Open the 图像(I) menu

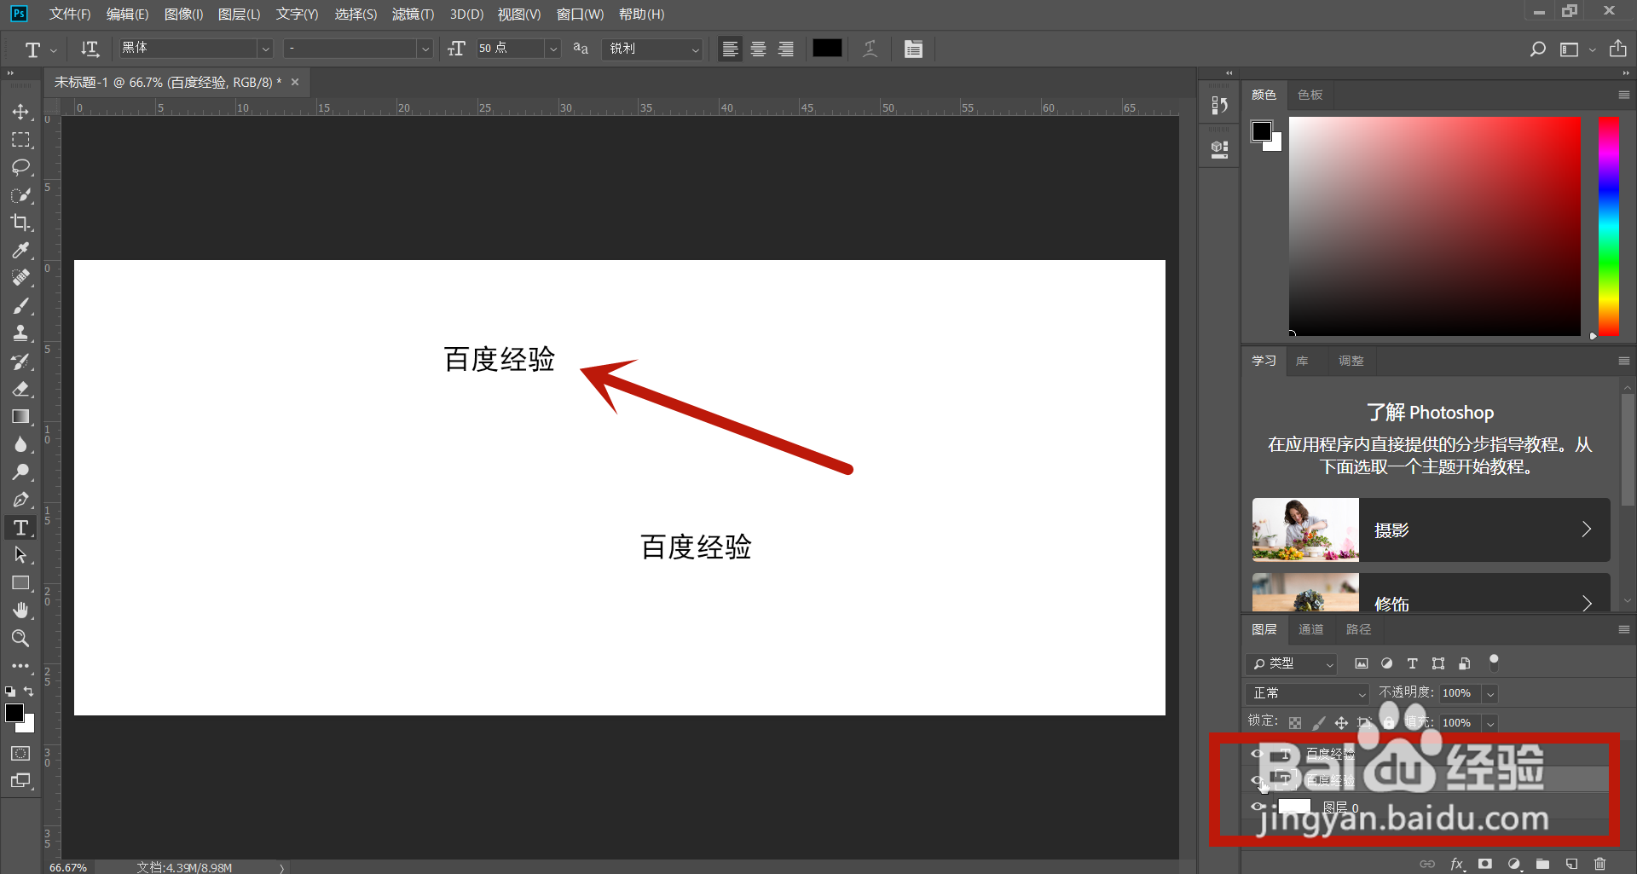183,14
